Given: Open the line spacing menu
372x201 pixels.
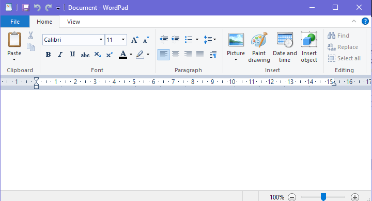Looking at the screenshot, I should click(210, 39).
